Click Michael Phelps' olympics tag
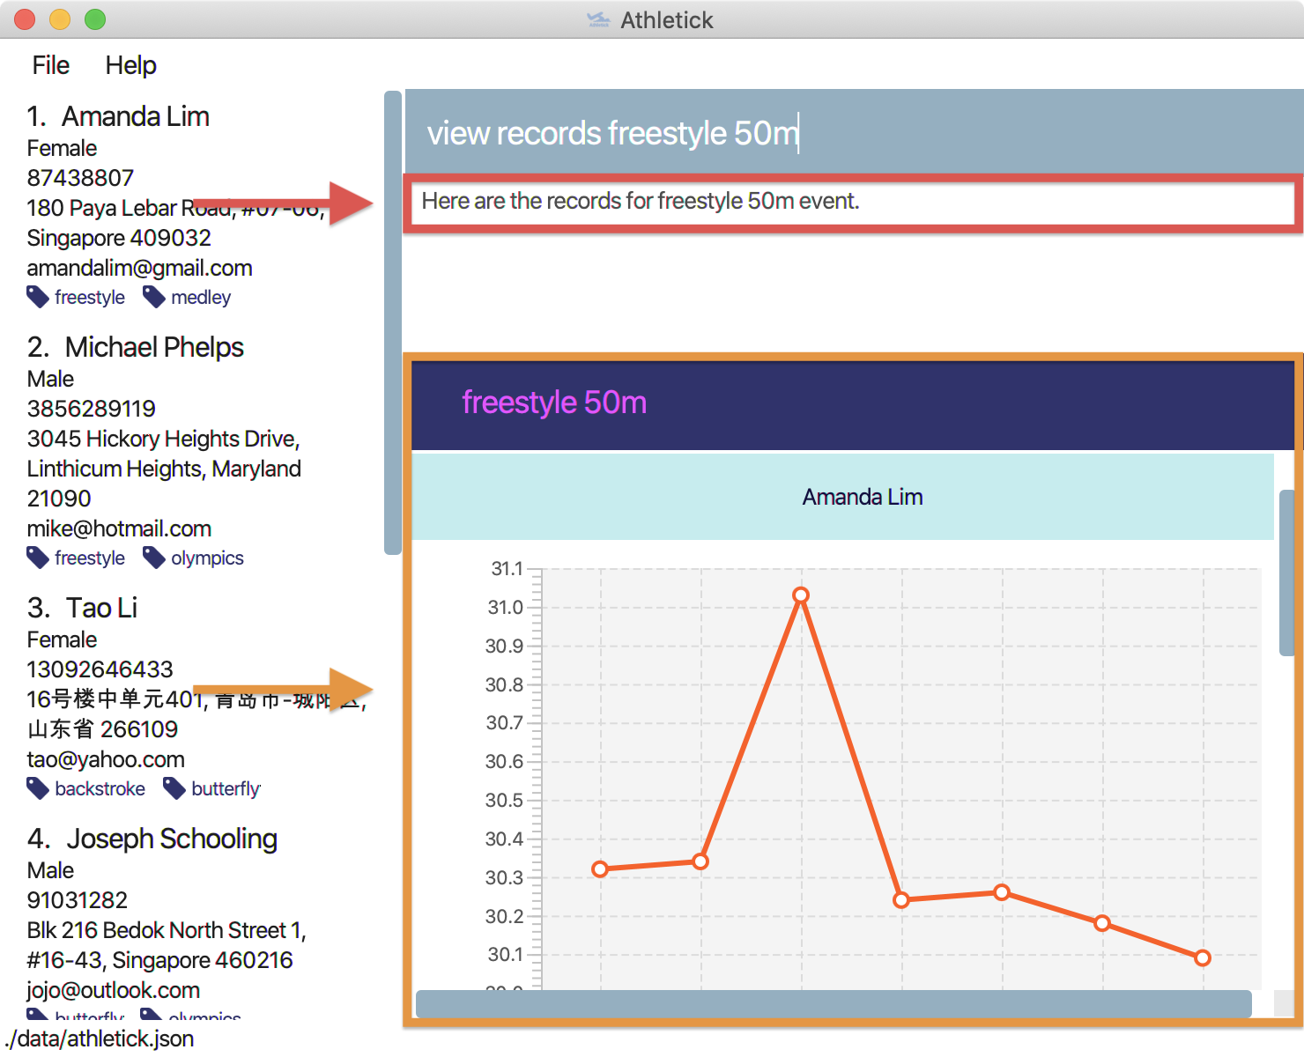Image resolution: width=1304 pixels, height=1057 pixels. pyautogui.click(x=194, y=558)
